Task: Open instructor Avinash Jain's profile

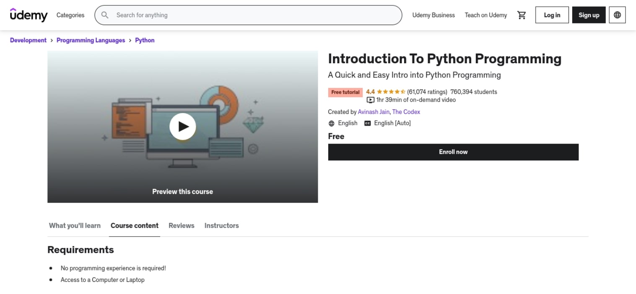Action: (x=373, y=112)
